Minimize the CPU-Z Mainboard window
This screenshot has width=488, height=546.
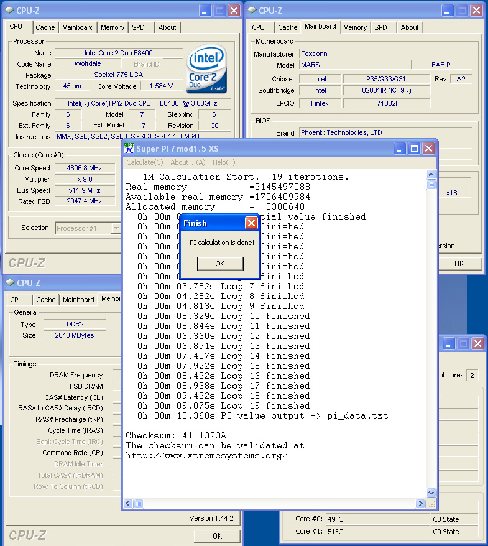coord(447,11)
